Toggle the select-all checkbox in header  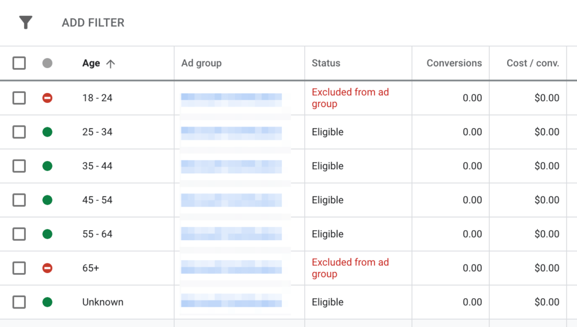[x=19, y=63]
